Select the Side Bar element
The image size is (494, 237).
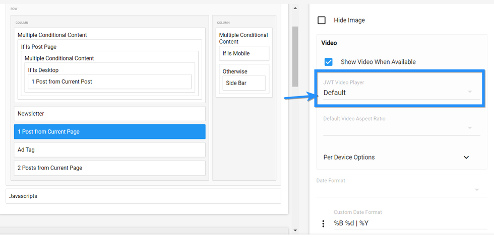click(244, 83)
